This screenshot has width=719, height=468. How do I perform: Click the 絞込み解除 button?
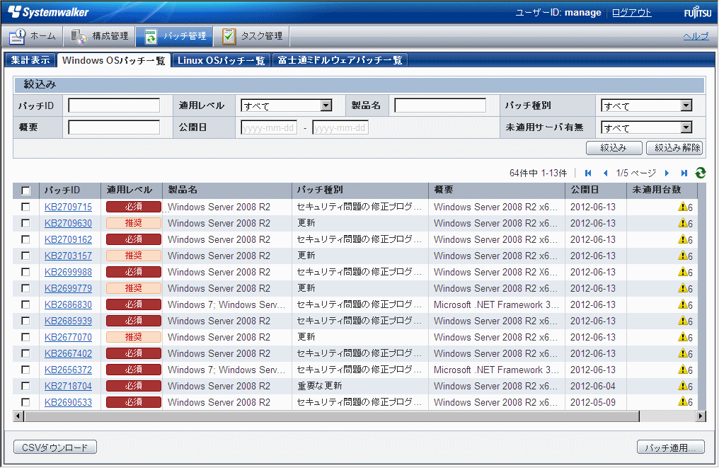point(674,148)
